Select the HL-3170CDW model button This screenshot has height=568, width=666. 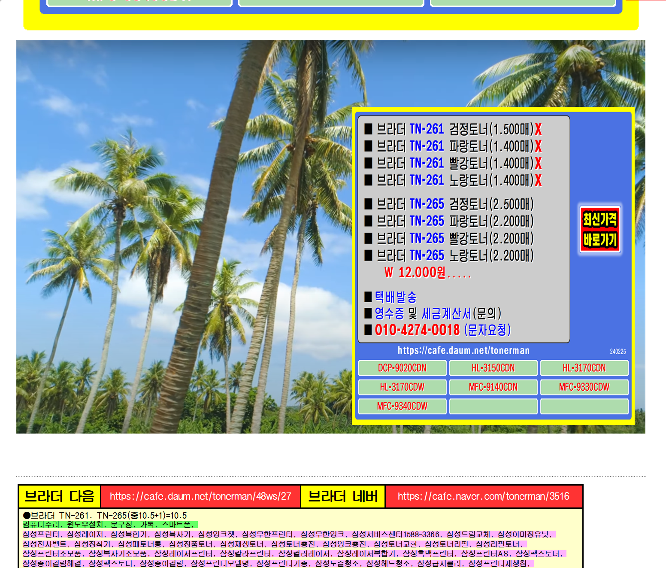point(402,387)
